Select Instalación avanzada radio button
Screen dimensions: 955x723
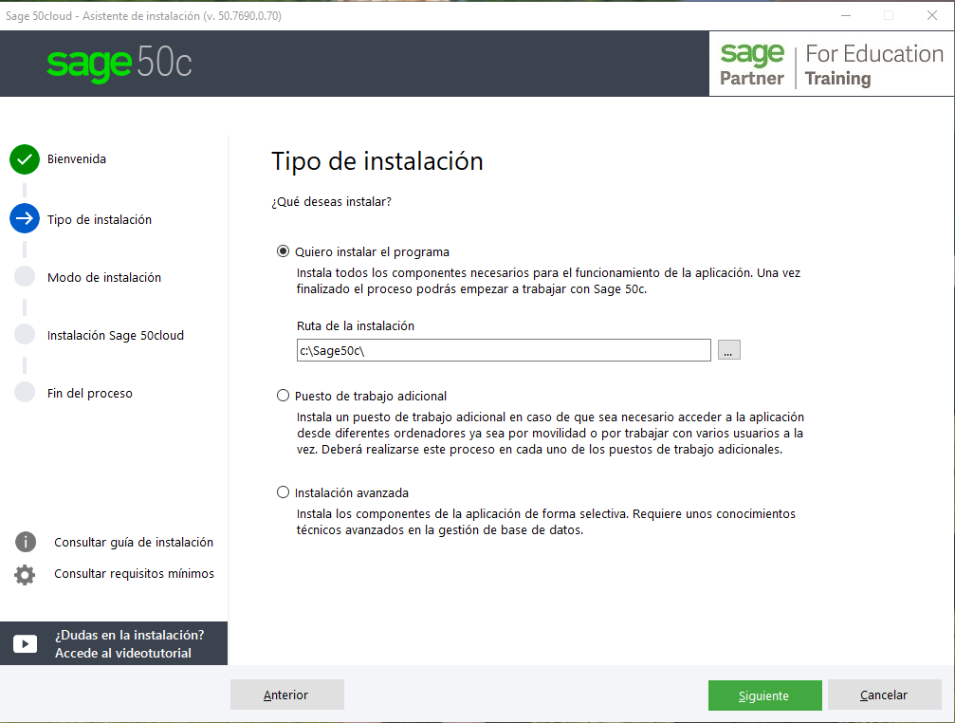click(x=283, y=491)
